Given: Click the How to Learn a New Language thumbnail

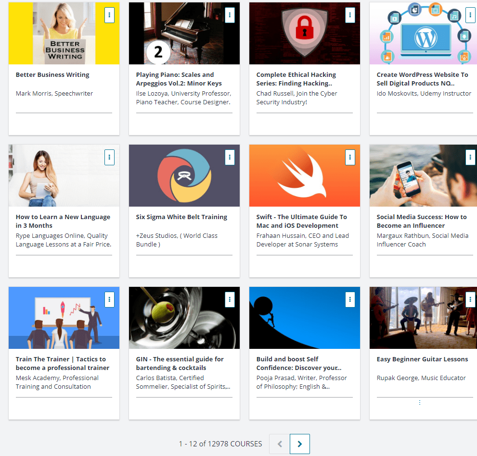Looking at the screenshot, I should 64,175.
